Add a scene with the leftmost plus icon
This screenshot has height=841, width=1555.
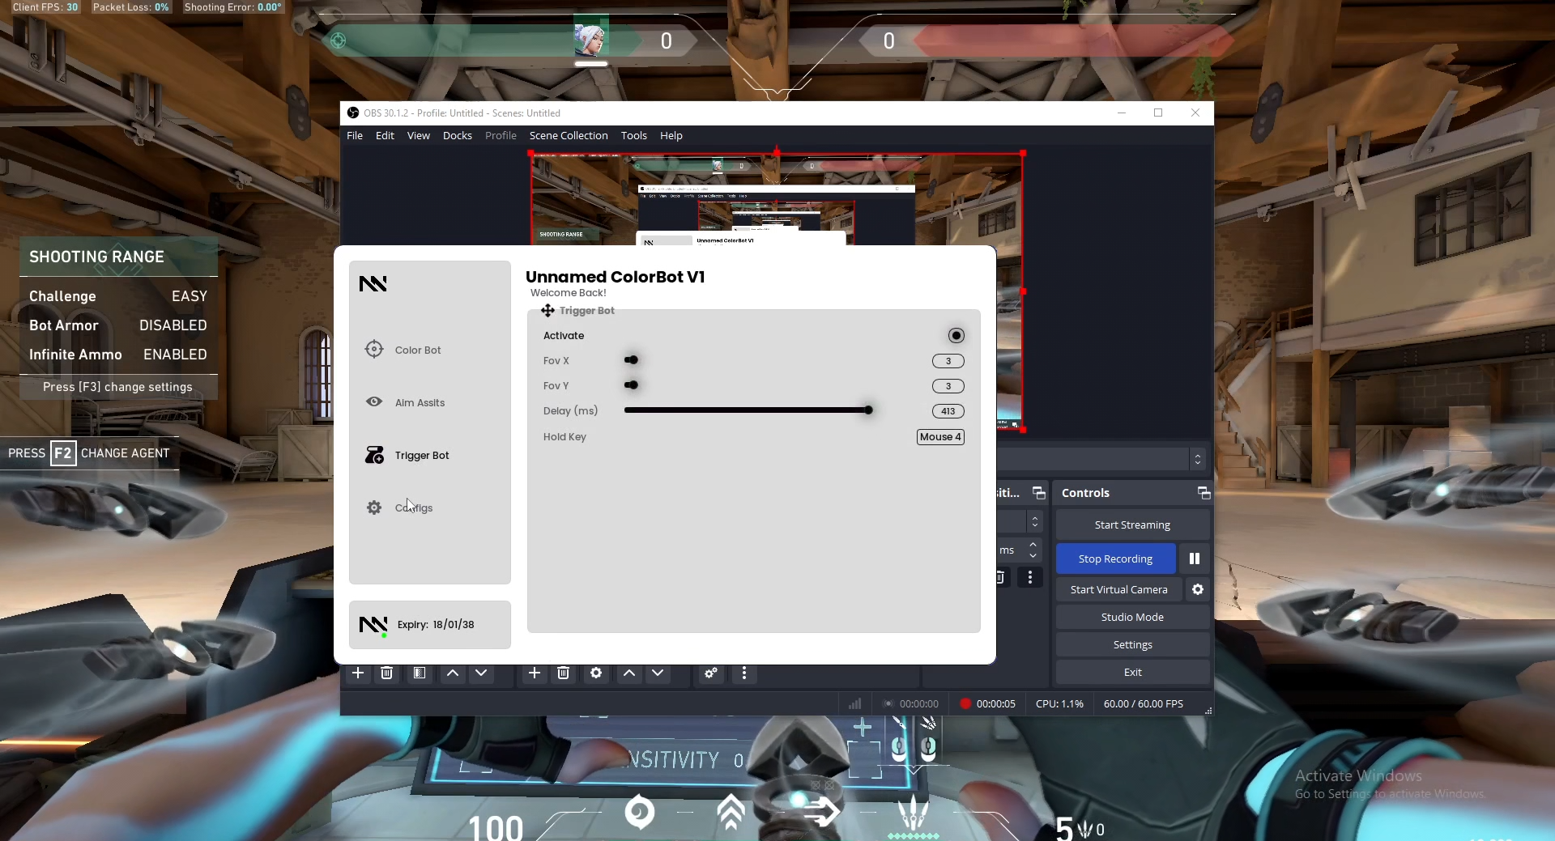(x=358, y=673)
